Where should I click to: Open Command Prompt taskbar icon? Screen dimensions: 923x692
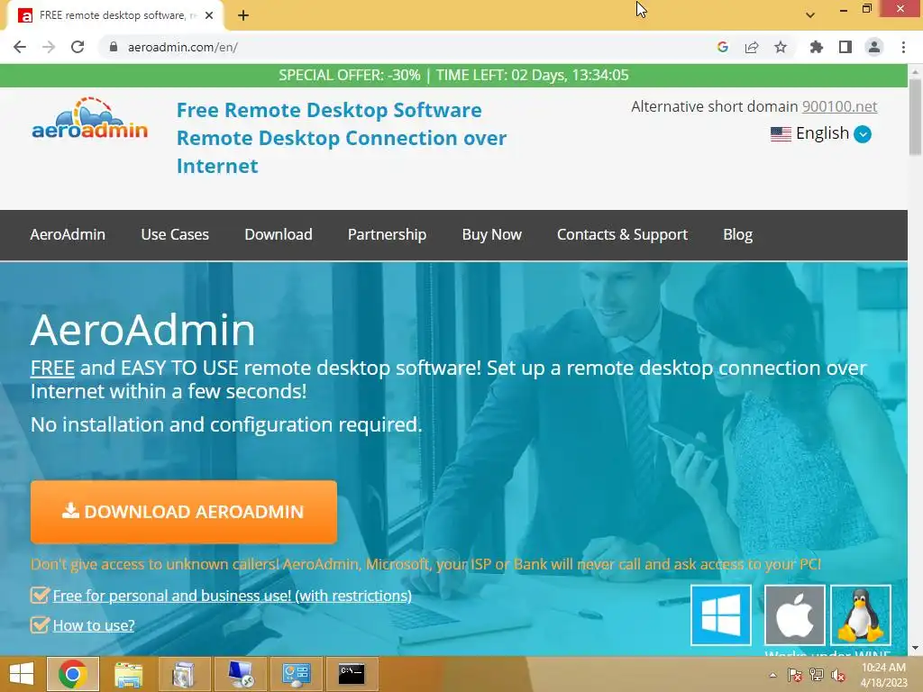click(x=352, y=674)
